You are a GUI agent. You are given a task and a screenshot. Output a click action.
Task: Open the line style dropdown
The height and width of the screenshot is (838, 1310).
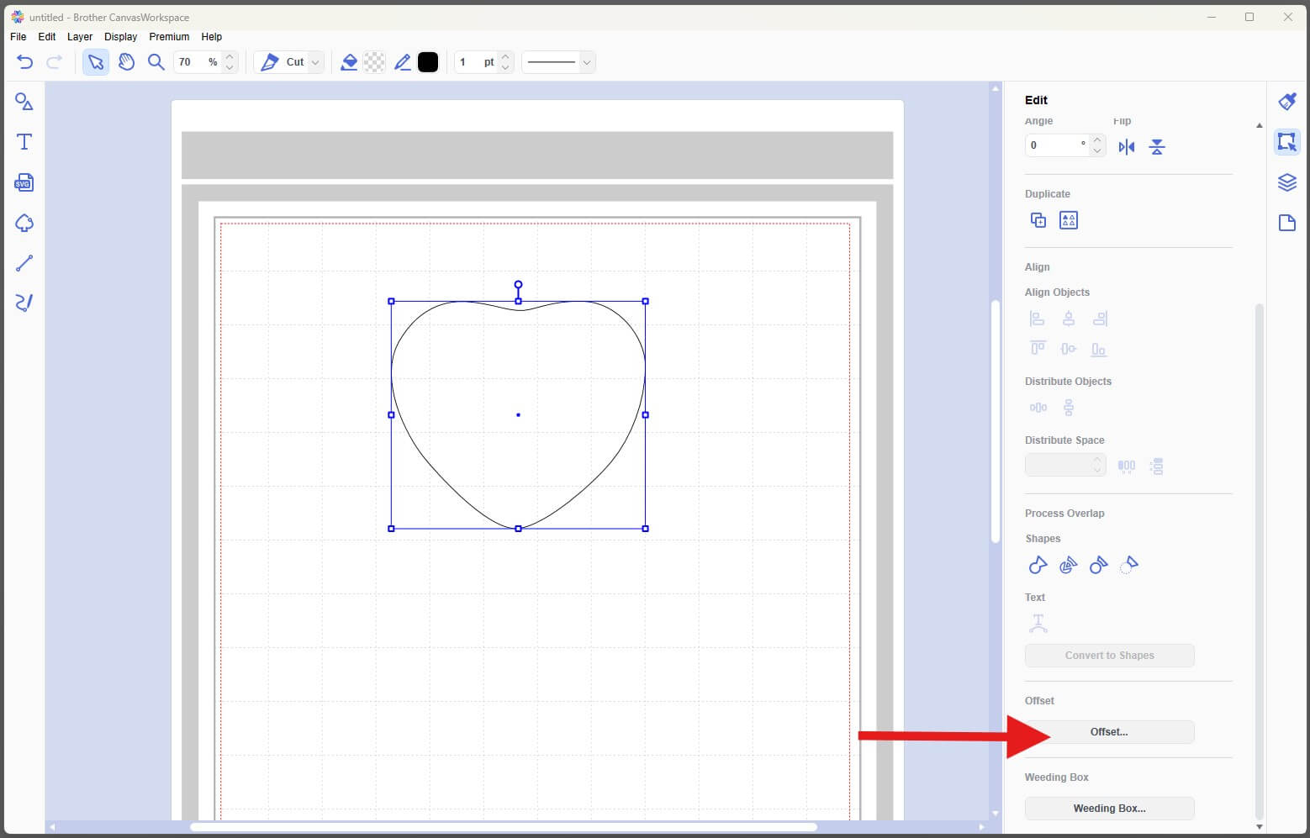click(586, 62)
